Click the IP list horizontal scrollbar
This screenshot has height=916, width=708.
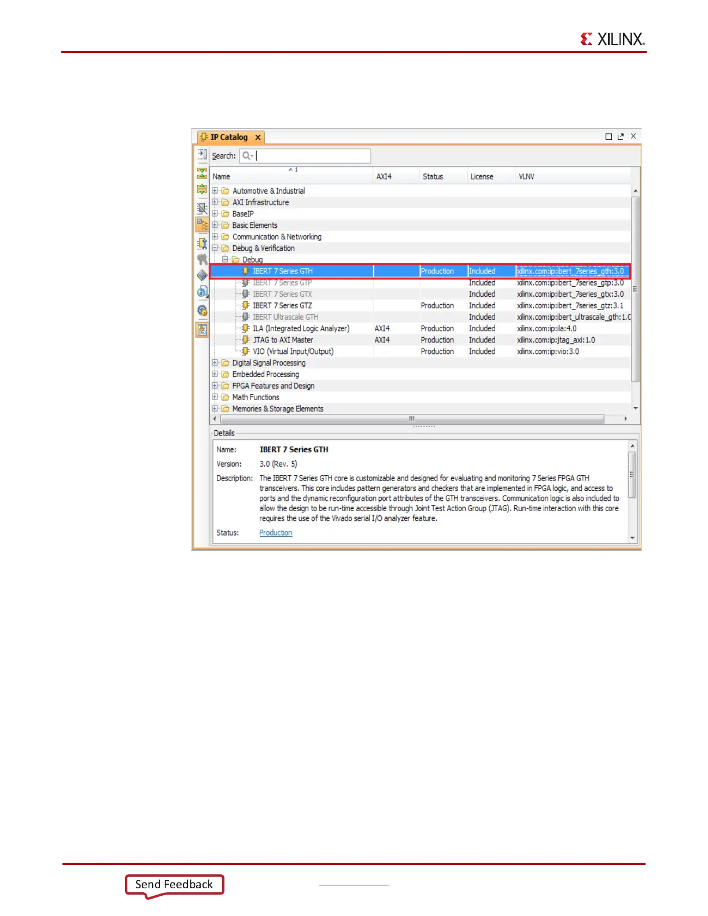click(411, 419)
